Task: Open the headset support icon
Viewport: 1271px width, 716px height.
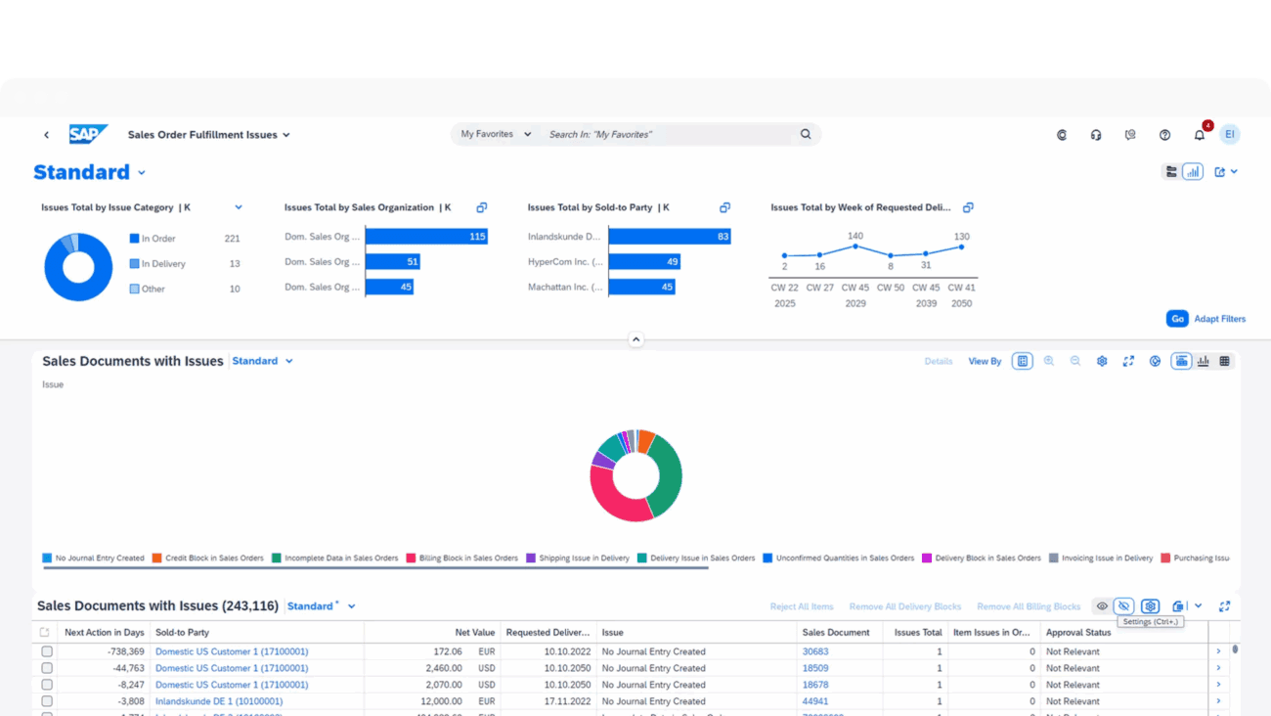Action: [1096, 135]
